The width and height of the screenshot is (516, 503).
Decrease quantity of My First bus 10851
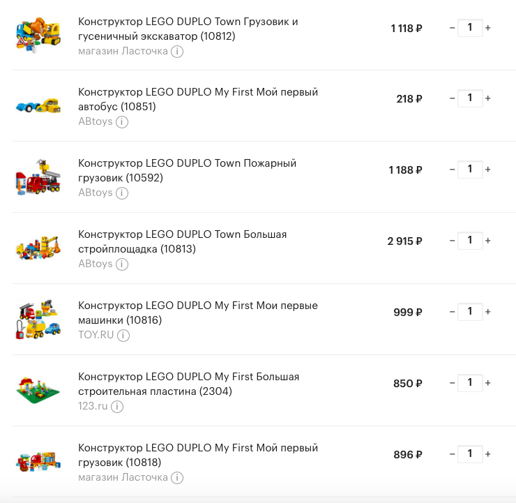452,99
